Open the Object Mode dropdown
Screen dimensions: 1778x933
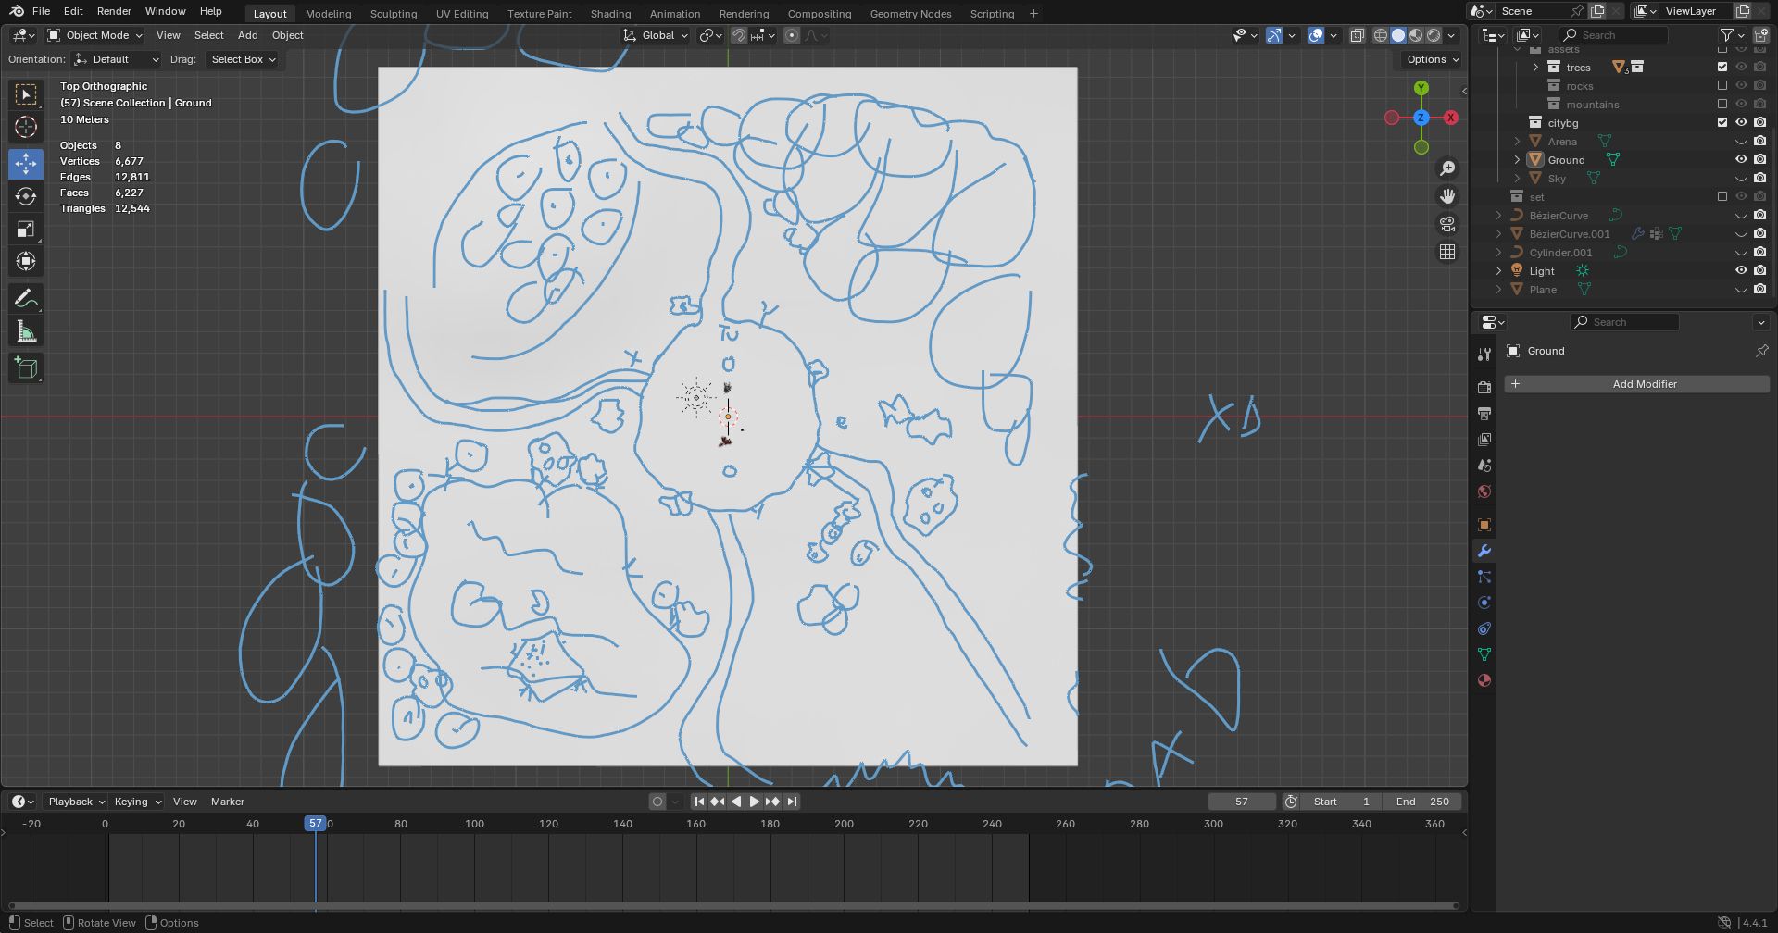(x=95, y=35)
